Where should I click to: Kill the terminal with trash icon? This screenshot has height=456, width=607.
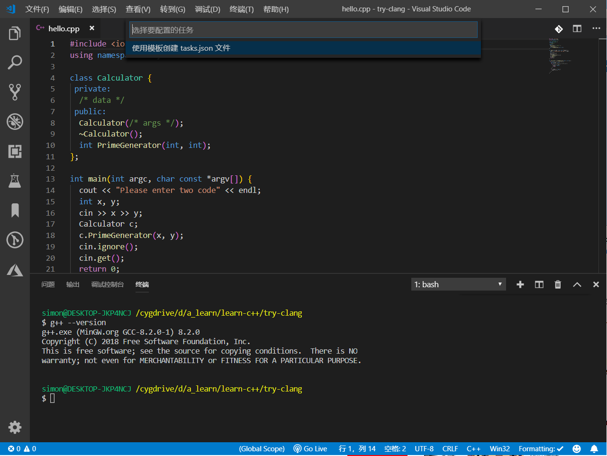coord(558,284)
